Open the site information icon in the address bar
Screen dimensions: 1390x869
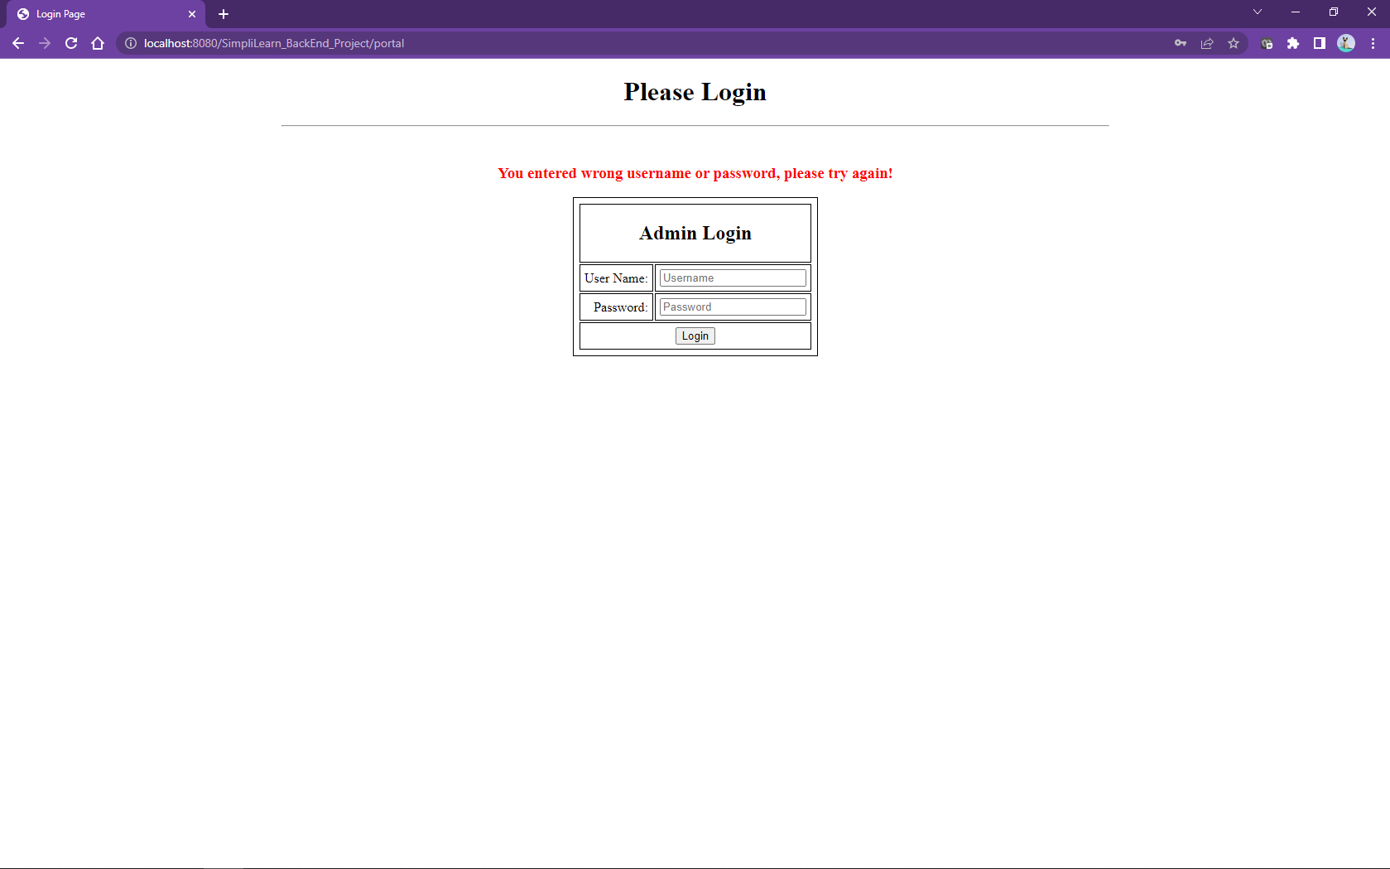coord(131,43)
